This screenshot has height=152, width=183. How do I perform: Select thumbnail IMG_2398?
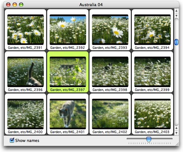click(110, 72)
